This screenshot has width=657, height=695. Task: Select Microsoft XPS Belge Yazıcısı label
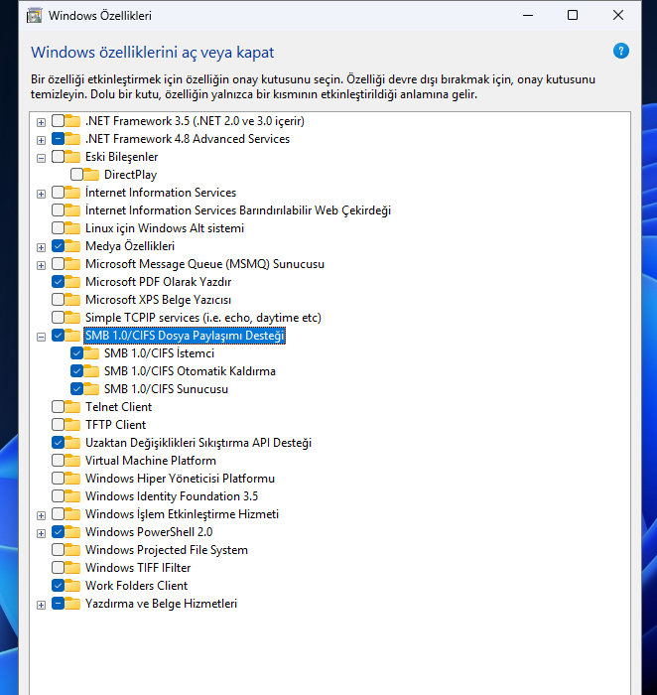point(158,300)
